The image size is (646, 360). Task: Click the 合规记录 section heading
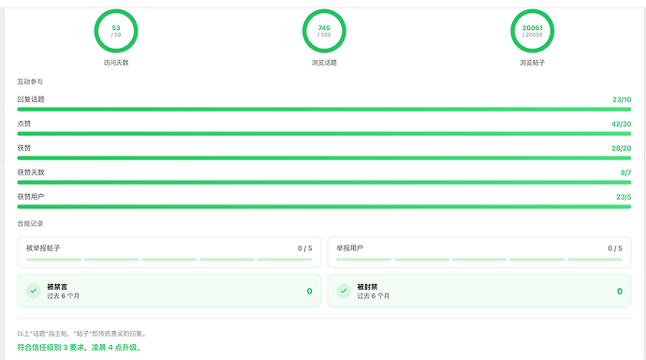30,223
